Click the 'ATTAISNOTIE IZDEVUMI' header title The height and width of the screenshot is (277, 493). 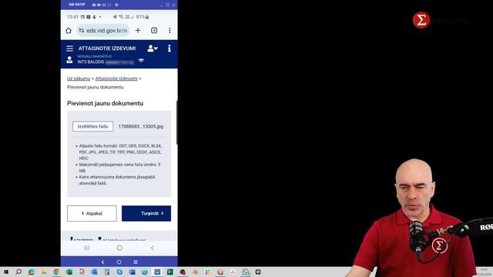point(107,48)
